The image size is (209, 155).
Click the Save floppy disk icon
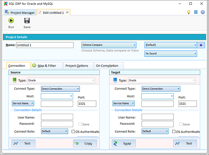27,21
